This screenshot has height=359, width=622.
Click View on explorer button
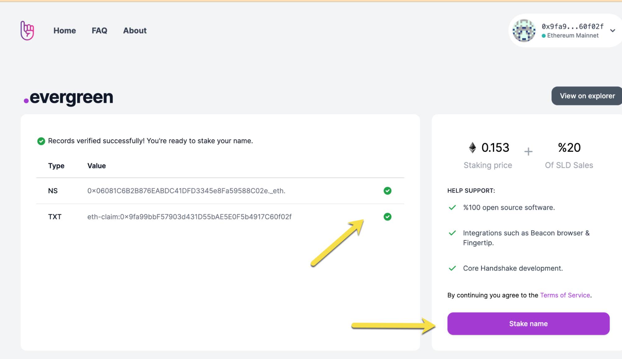tap(587, 96)
